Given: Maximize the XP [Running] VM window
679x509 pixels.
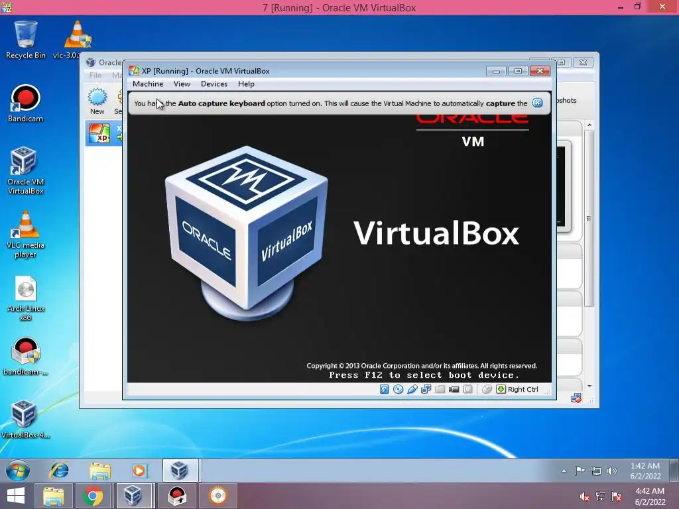Looking at the screenshot, I should click(x=518, y=71).
